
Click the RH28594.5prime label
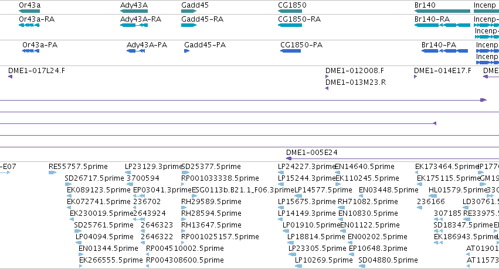[x=211, y=213]
